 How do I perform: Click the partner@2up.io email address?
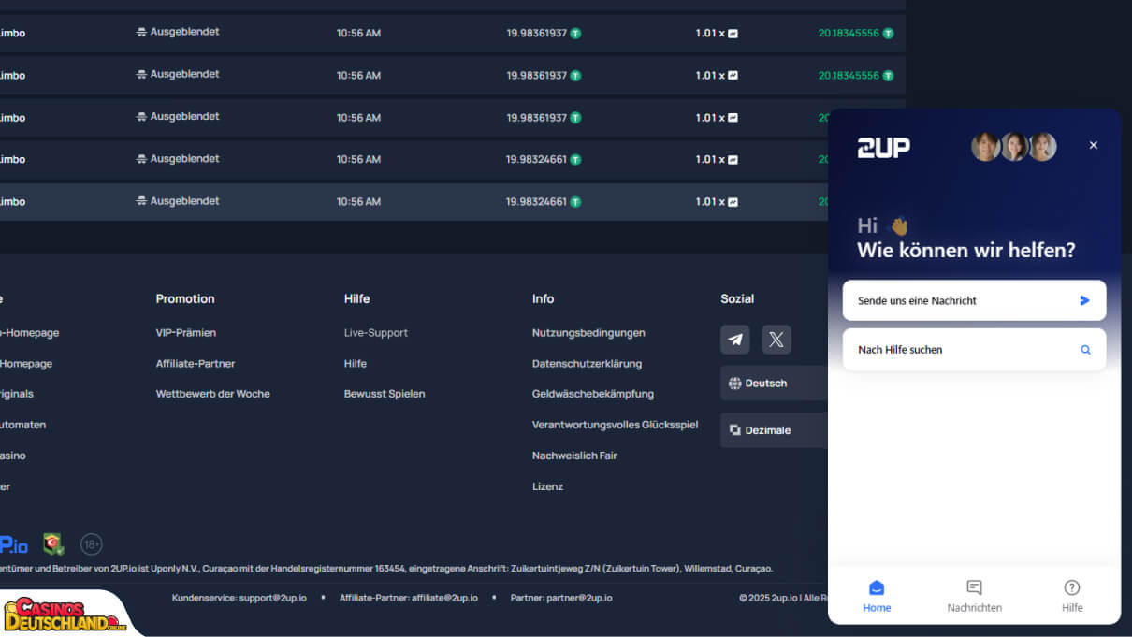pos(579,598)
